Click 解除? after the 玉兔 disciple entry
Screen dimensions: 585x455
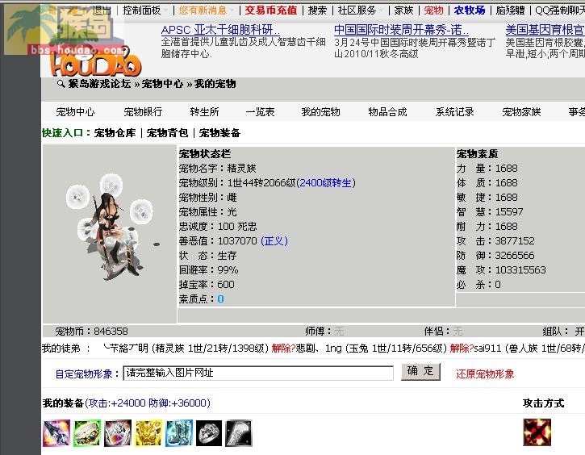click(462, 349)
